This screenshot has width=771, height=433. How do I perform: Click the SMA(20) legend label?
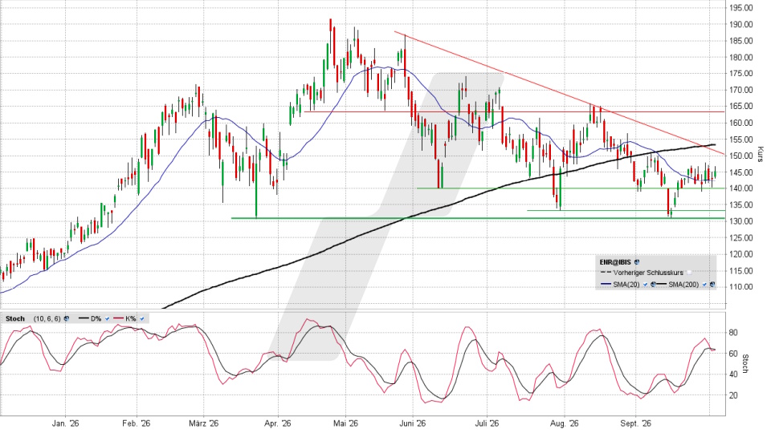pos(626,284)
